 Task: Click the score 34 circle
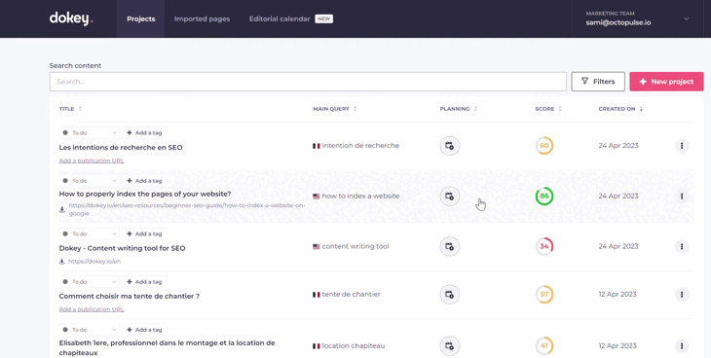click(x=544, y=246)
